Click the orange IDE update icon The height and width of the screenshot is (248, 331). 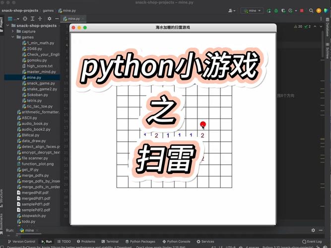(x=319, y=10)
